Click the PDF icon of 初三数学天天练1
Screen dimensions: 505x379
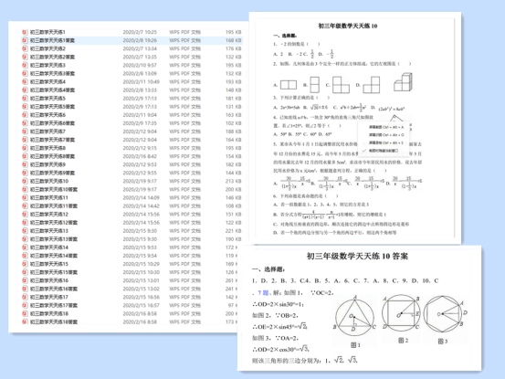(25, 32)
